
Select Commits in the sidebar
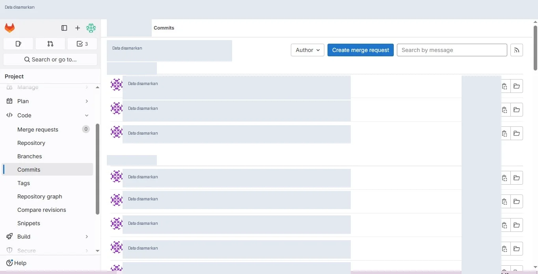pyautogui.click(x=47, y=170)
